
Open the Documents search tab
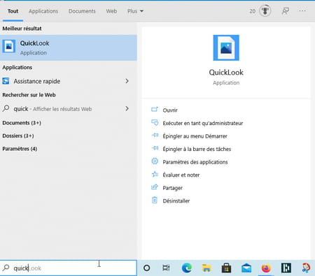[x=82, y=11]
